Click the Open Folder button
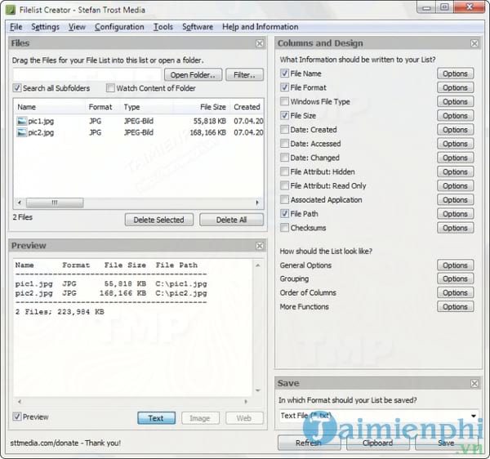This screenshot has height=459, width=490. tap(193, 75)
